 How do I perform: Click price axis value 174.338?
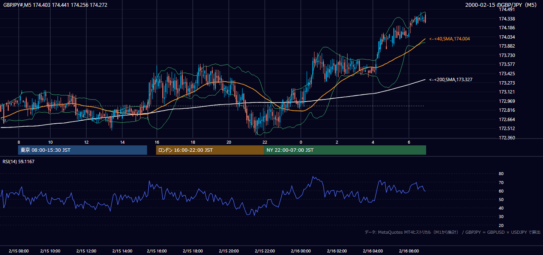tap(507, 19)
